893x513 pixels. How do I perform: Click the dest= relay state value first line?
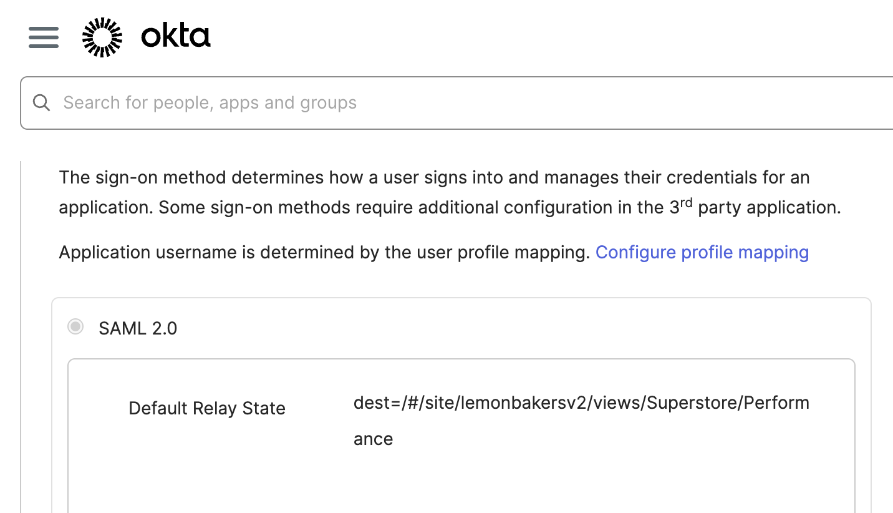[x=581, y=403]
